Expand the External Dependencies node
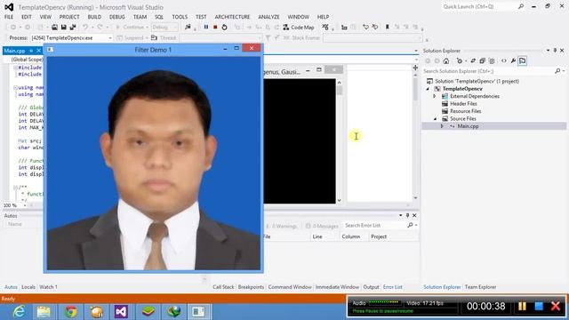Screen dimensions: 569x320 pos(435,96)
